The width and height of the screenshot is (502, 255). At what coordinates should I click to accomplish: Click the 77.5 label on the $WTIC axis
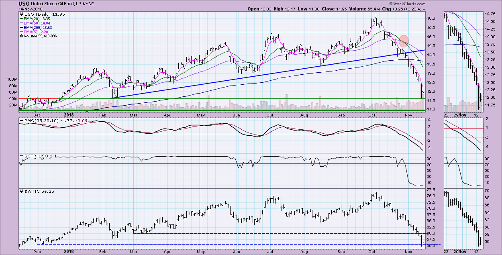[431, 190]
